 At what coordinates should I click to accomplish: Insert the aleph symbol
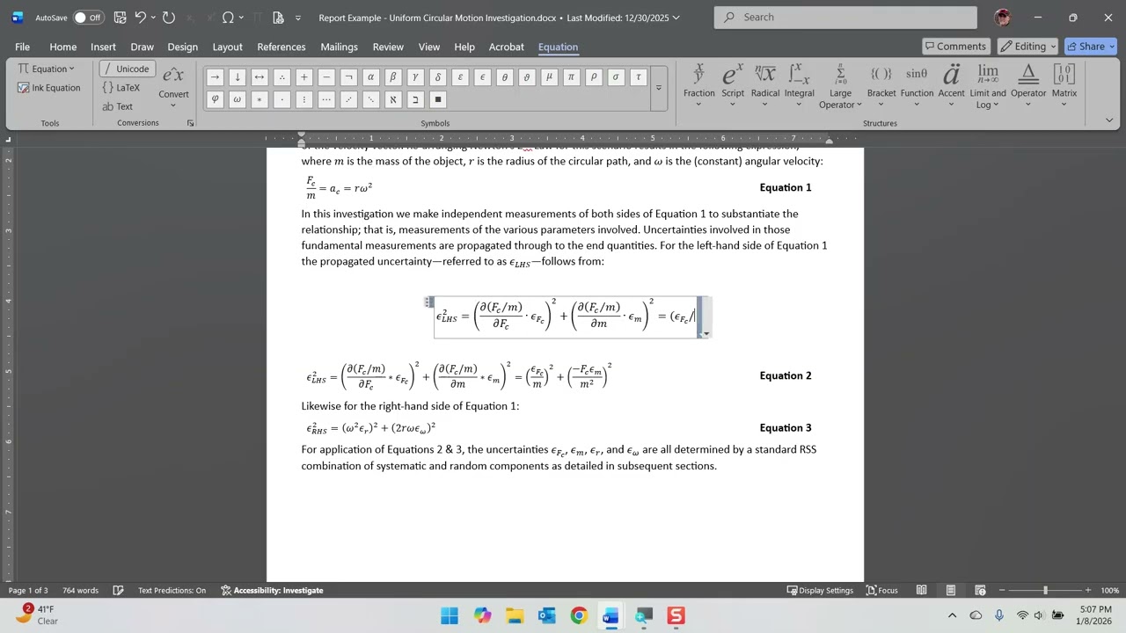click(393, 99)
